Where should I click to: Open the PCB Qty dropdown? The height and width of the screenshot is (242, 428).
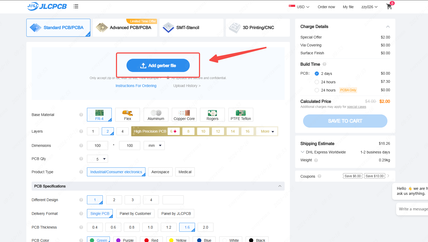point(98,159)
